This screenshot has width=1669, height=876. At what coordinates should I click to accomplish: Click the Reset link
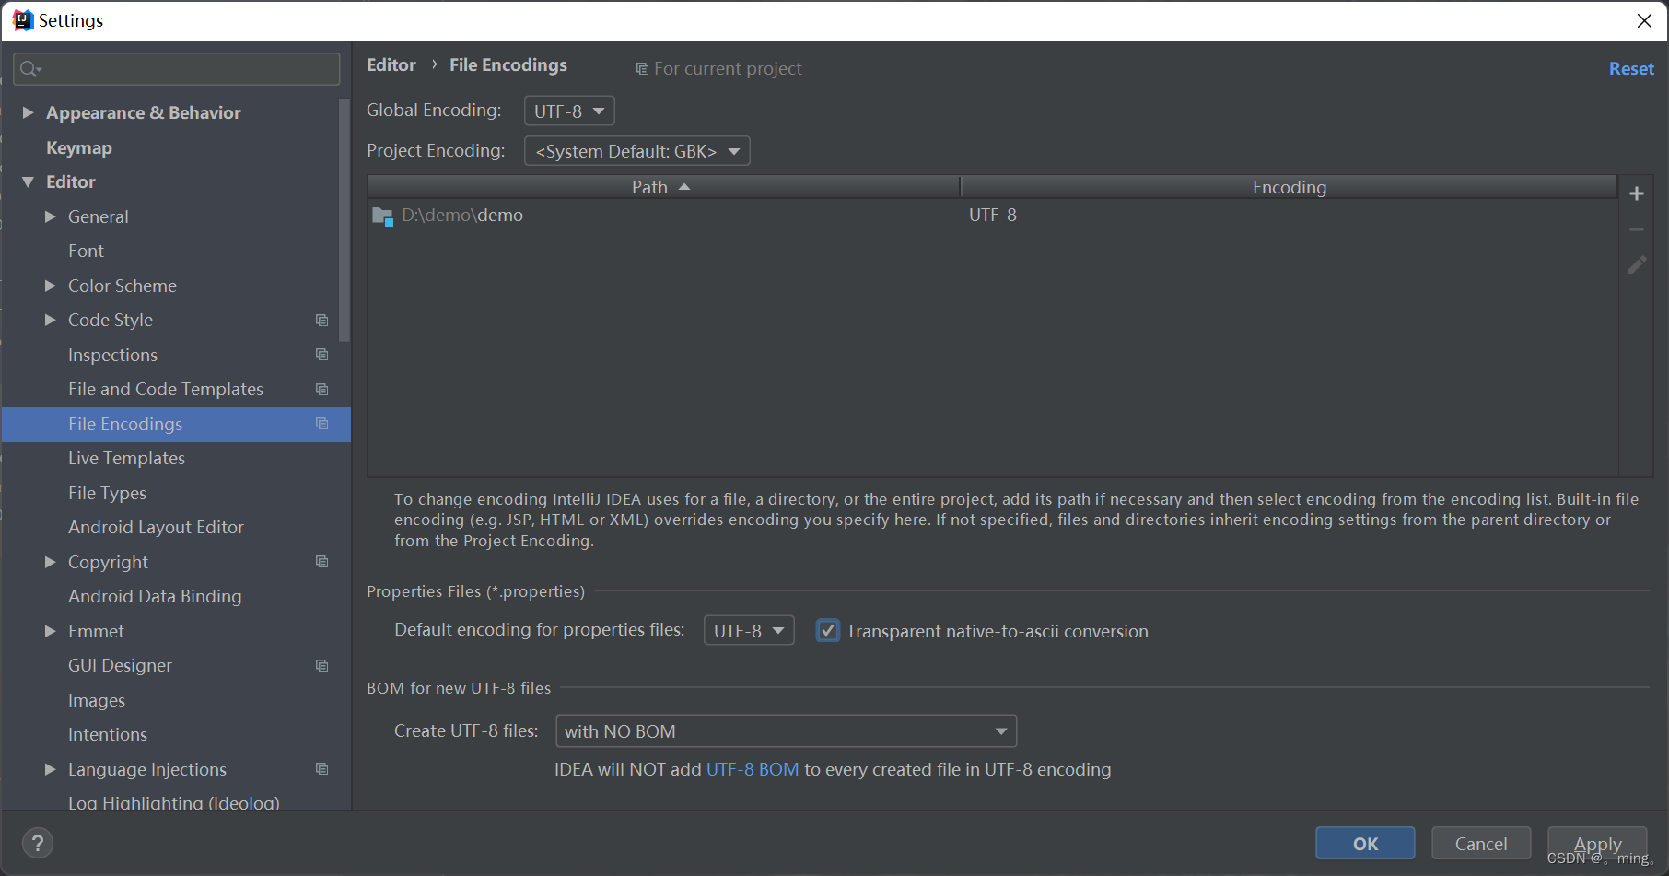point(1631,69)
